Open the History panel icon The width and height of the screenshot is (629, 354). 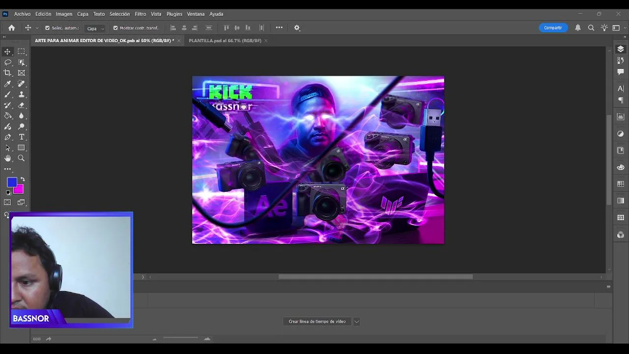[x=621, y=60]
